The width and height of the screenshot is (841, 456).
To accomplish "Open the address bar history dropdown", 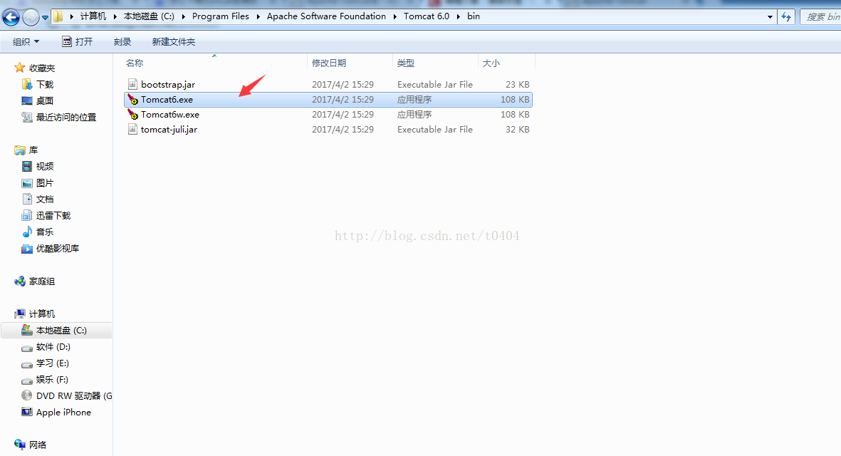I will coord(770,17).
